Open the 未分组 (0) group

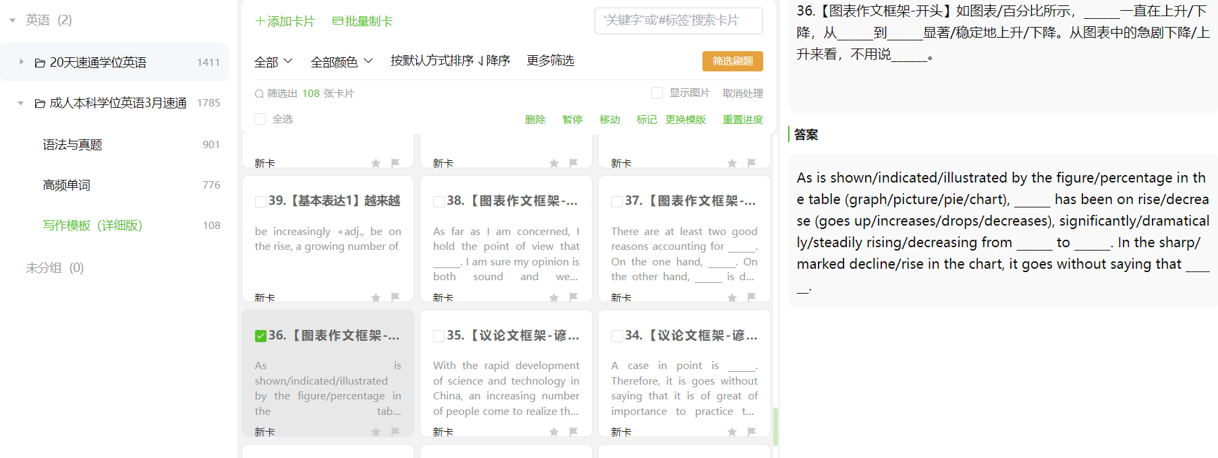tap(55, 268)
